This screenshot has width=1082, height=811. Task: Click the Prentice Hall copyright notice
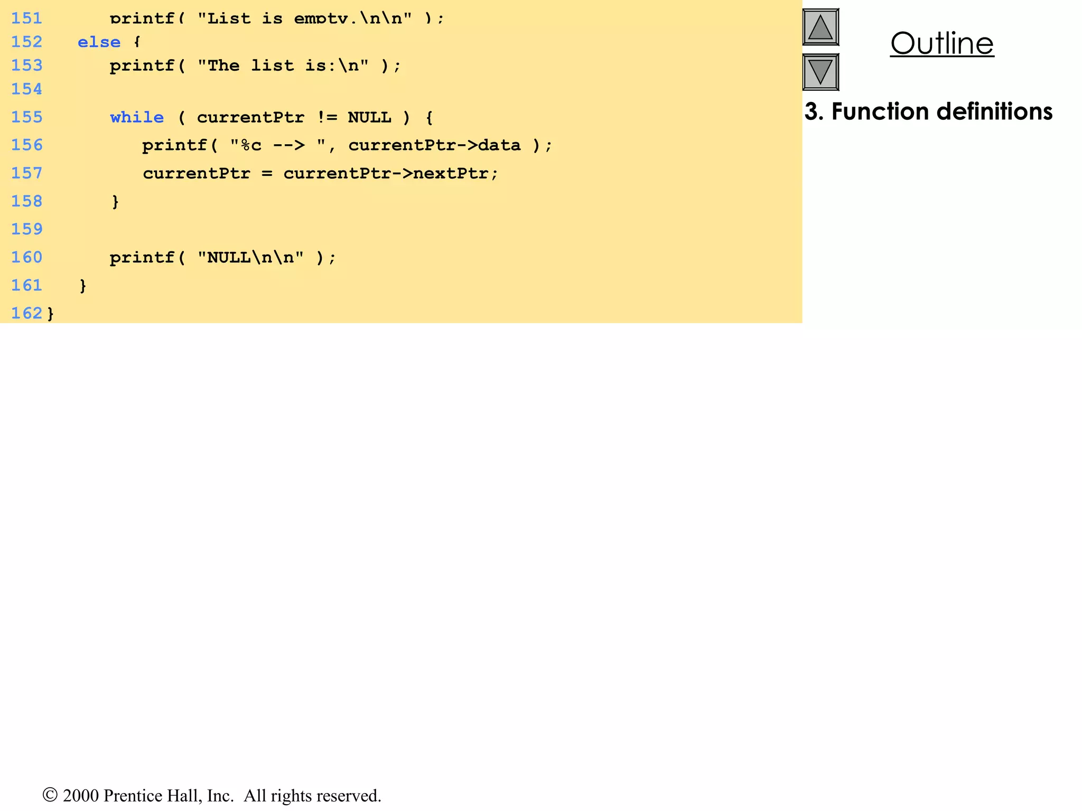(x=212, y=795)
